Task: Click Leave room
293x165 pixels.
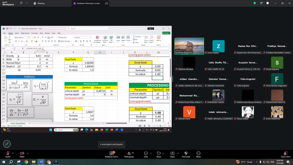Action: coord(286,154)
